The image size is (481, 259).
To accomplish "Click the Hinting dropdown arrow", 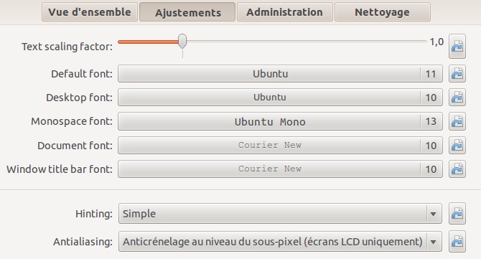I will pos(433,214).
